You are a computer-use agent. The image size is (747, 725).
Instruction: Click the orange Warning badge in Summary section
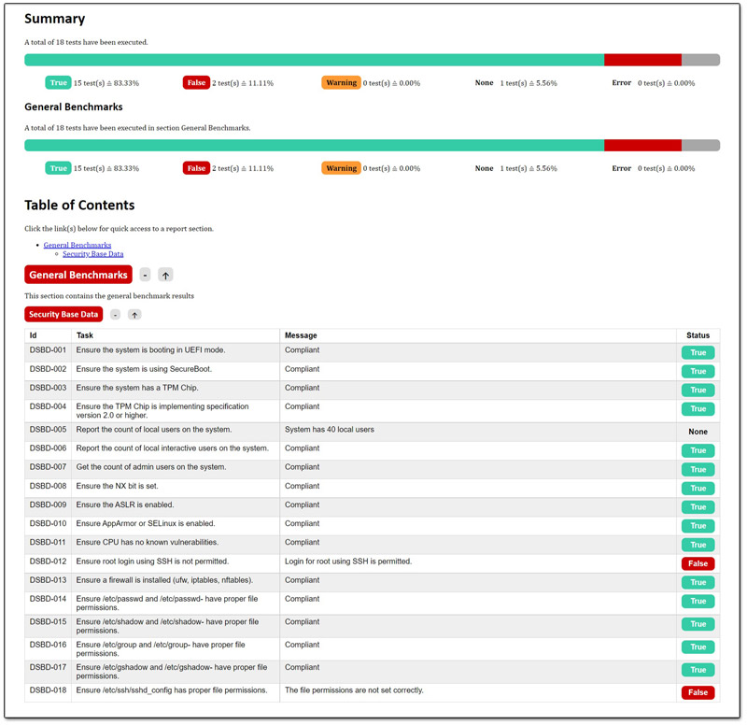point(341,83)
